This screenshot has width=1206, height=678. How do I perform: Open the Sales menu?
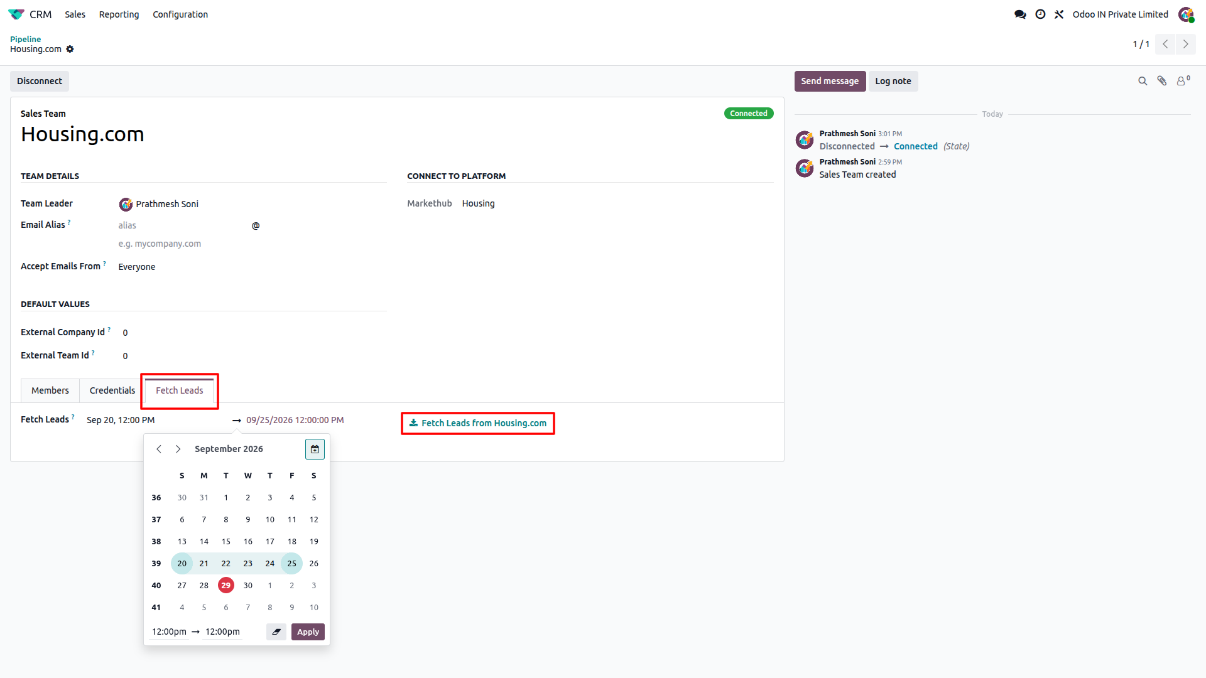pos(75,14)
